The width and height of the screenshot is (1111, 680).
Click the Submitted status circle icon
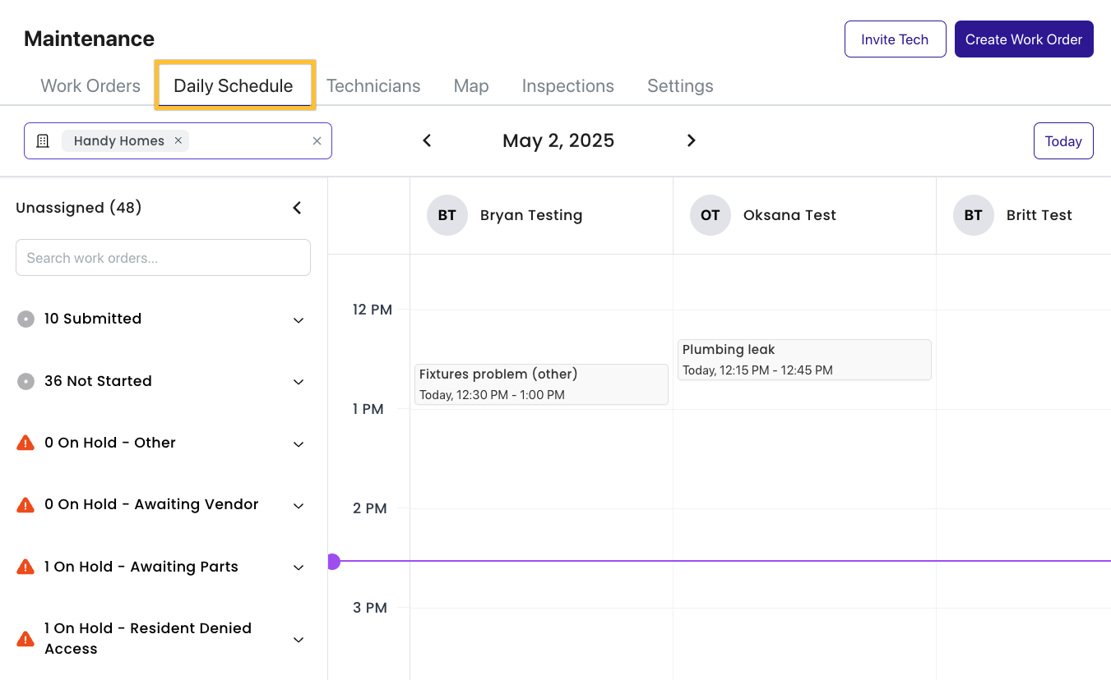point(25,319)
